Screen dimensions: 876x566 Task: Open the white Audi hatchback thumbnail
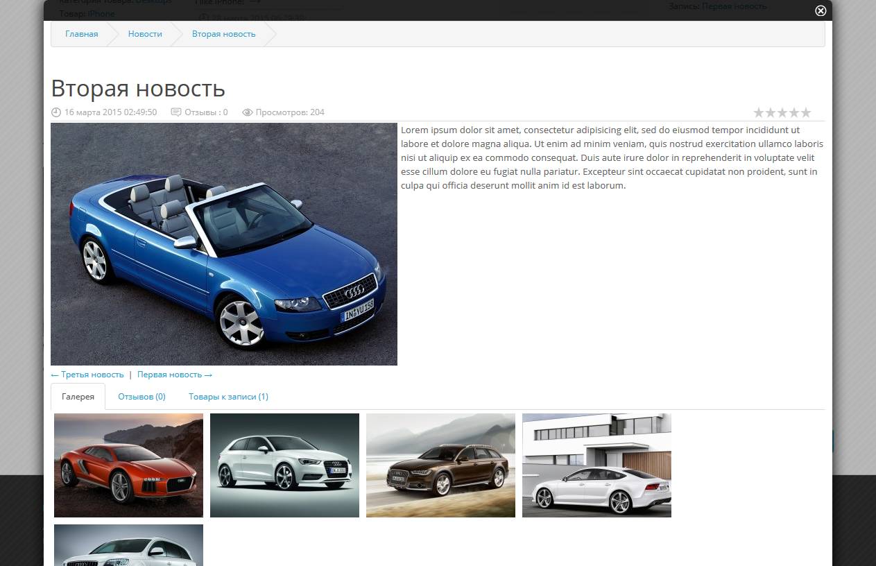(x=284, y=465)
